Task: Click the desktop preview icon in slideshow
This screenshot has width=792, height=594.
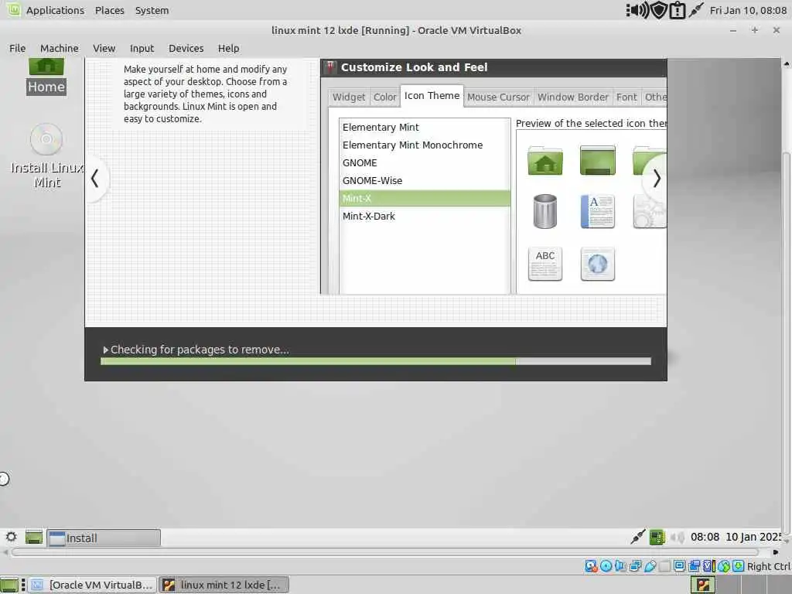Action: coord(598,160)
